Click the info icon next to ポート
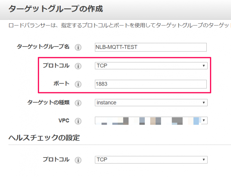This screenshot has width=231, height=177. [x=78, y=84]
